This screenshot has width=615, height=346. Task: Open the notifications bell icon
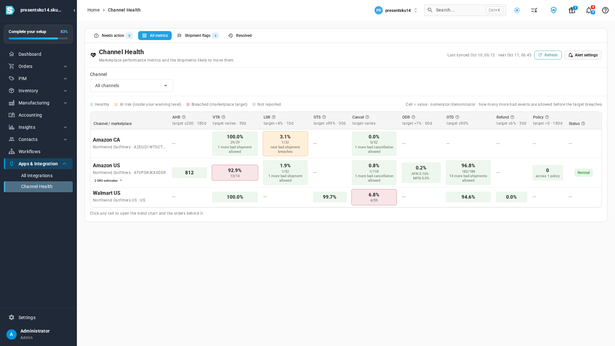pos(589,10)
